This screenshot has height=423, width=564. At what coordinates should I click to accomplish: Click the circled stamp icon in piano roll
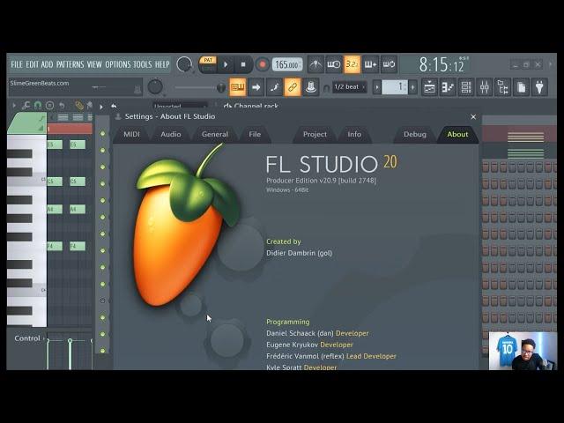click(x=49, y=106)
